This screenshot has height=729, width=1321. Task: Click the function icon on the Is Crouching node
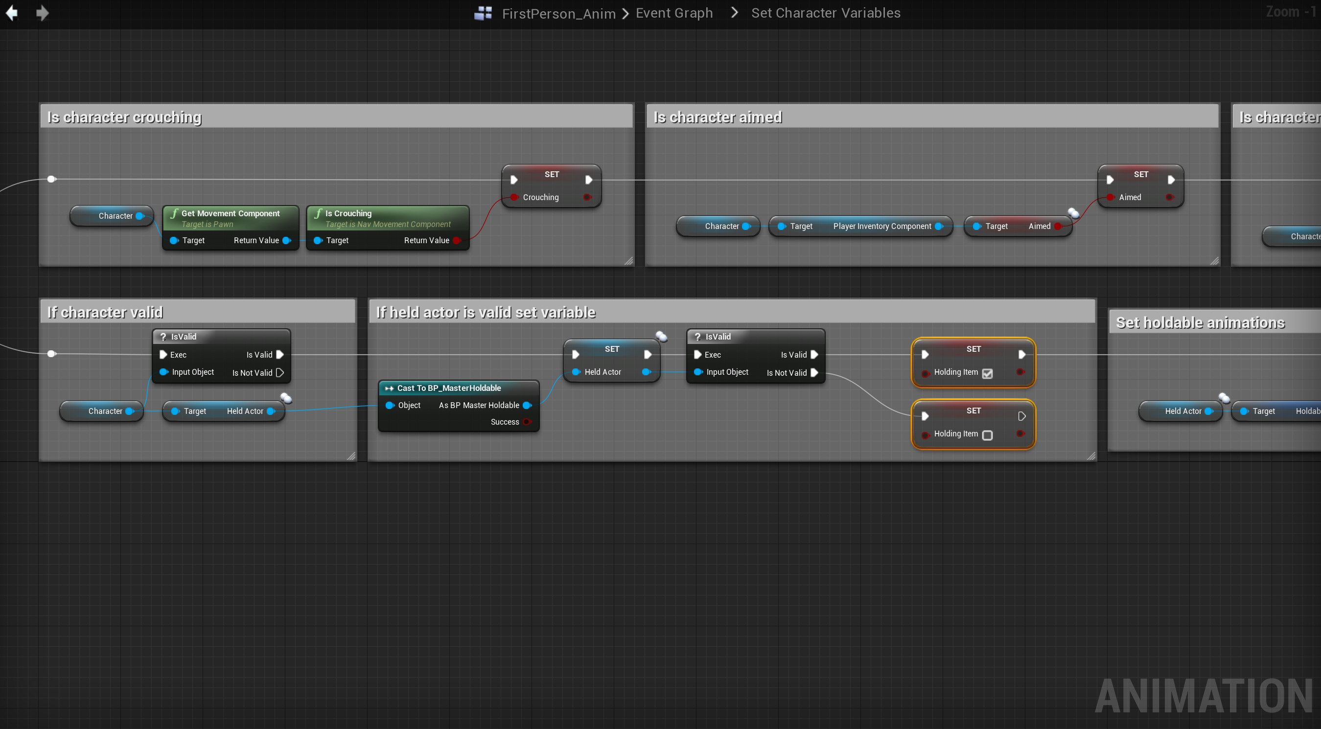pyautogui.click(x=318, y=213)
